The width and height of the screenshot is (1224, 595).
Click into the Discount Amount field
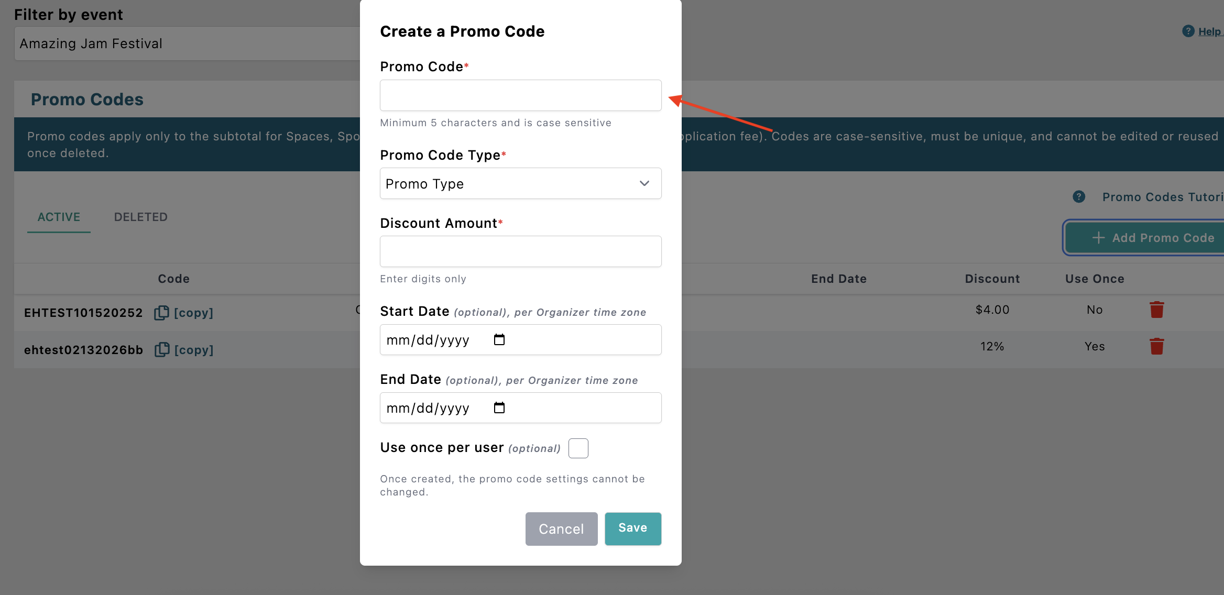(520, 251)
